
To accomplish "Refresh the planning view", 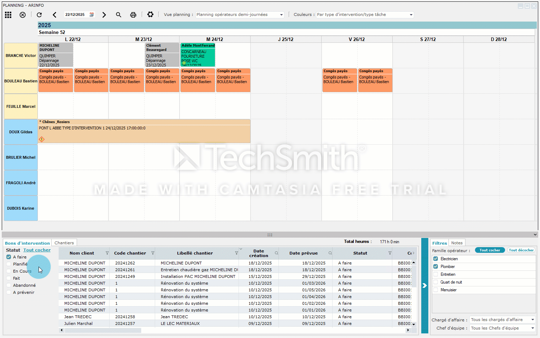I will pos(39,15).
